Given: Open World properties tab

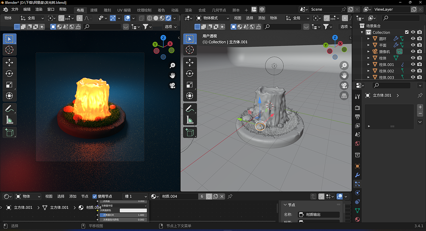Looking at the screenshot, I should click(x=357, y=144).
